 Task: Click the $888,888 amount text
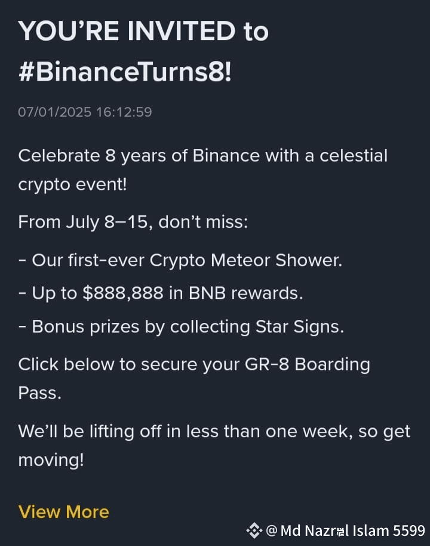(x=123, y=293)
